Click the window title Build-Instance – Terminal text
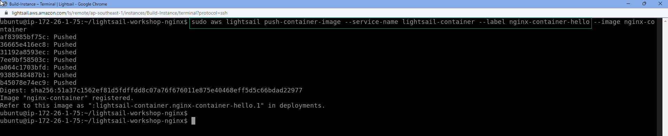The width and height of the screenshot is (668, 136). [32, 4]
